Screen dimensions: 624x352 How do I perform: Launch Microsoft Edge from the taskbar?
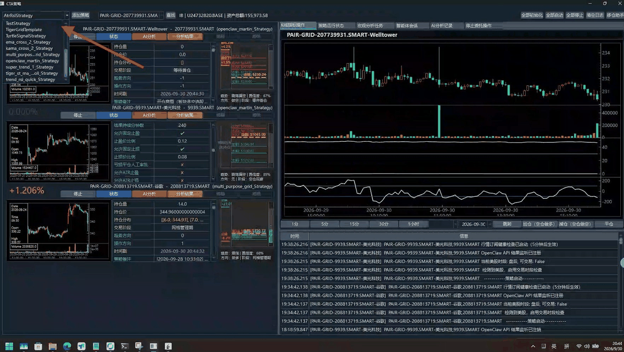[67, 346]
